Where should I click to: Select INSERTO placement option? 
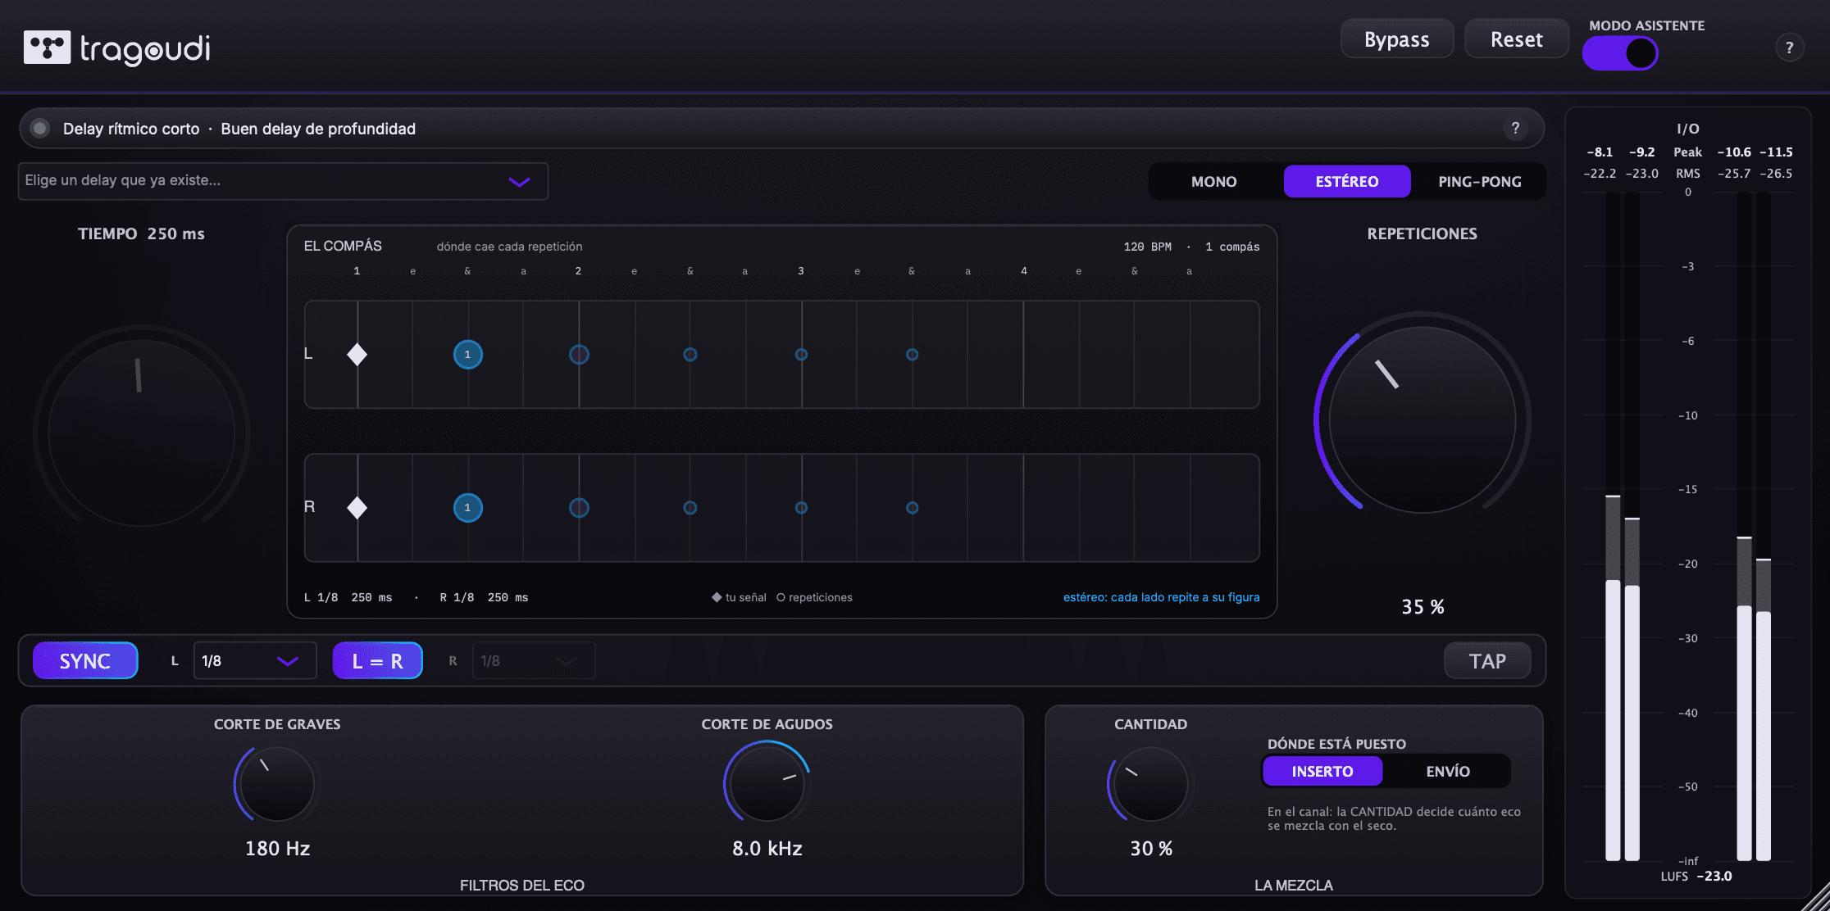[x=1322, y=771]
